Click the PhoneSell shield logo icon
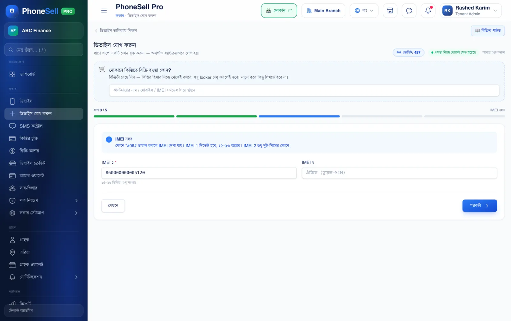This screenshot has width=511, height=321. [x=12, y=11]
